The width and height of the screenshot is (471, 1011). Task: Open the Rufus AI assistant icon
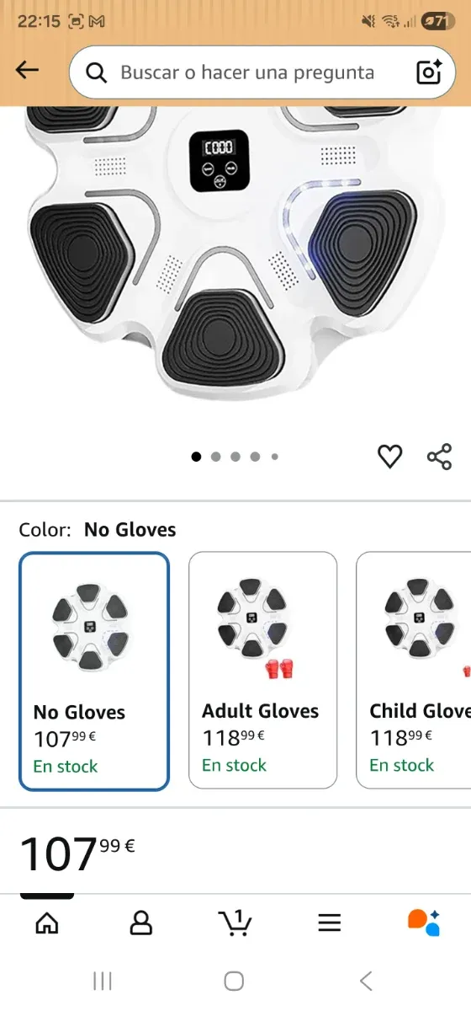coord(424,923)
